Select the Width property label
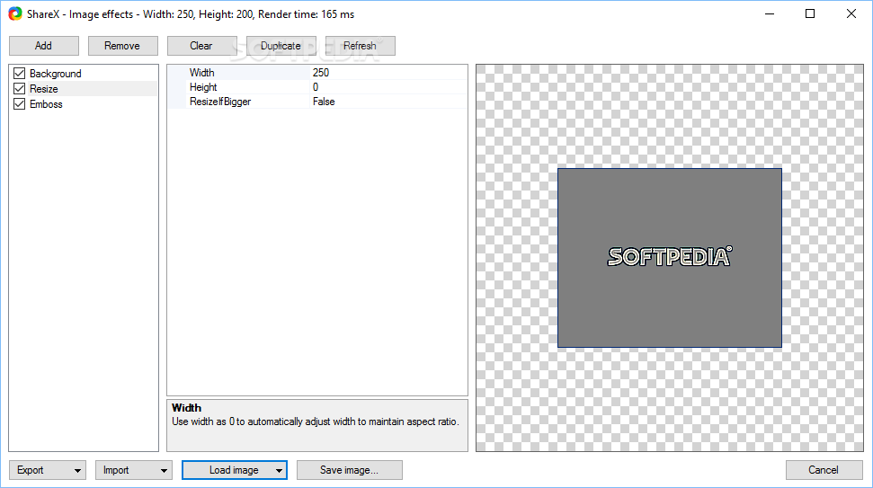 [x=201, y=72]
